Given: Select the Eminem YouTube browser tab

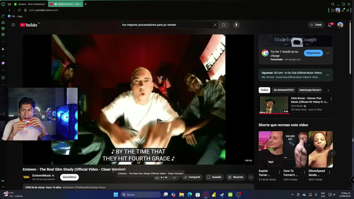Looking at the screenshot, I should (x=66, y=4).
